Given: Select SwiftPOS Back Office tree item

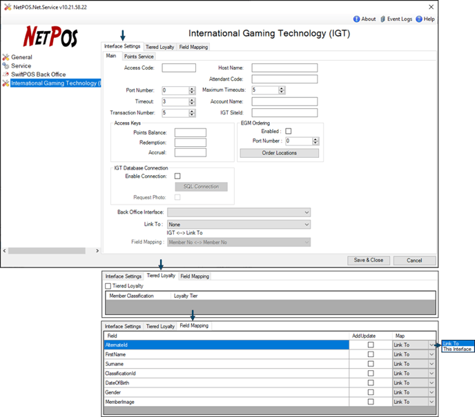Looking at the screenshot, I should 38,74.
